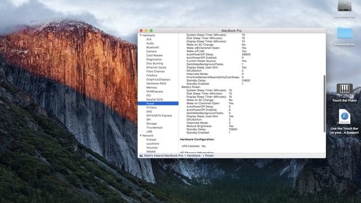Screen dimensions: 361x203
Task: Click the Wake on LAN row
Action: pos(217,51)
